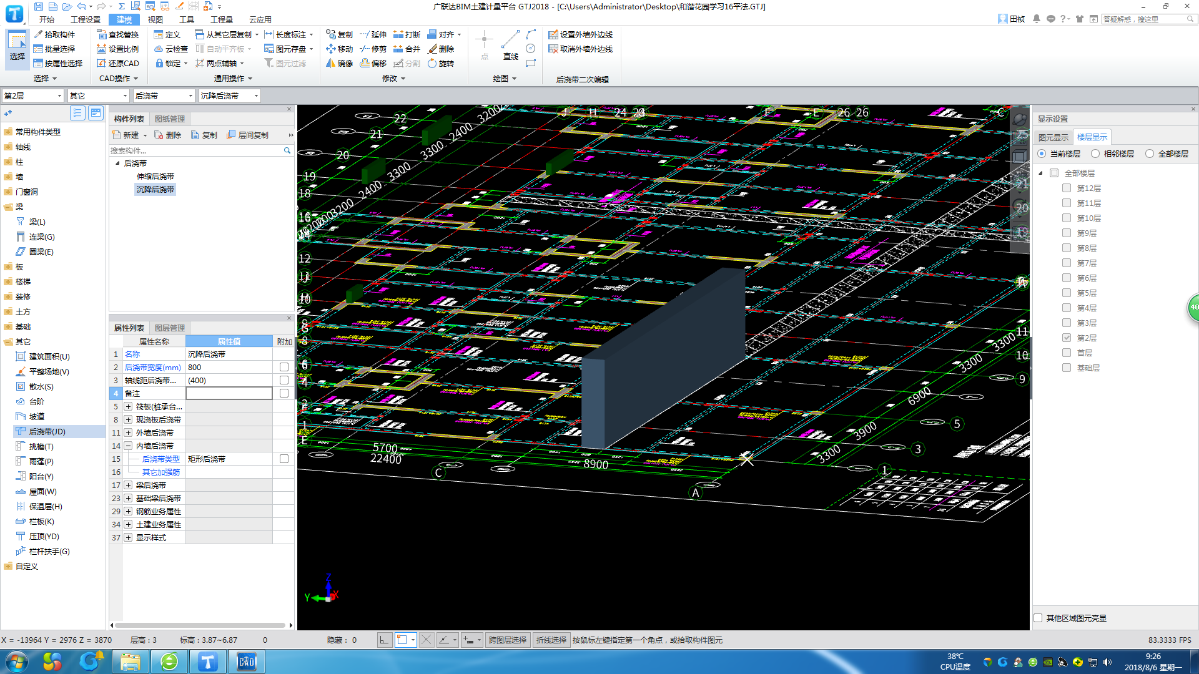Select the 直线 line drawing tool
Viewport: 1199px width, 674px height.
tap(511, 45)
